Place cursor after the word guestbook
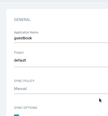Image resolution: width=108 pixels, height=116 pixels. coord(32,38)
